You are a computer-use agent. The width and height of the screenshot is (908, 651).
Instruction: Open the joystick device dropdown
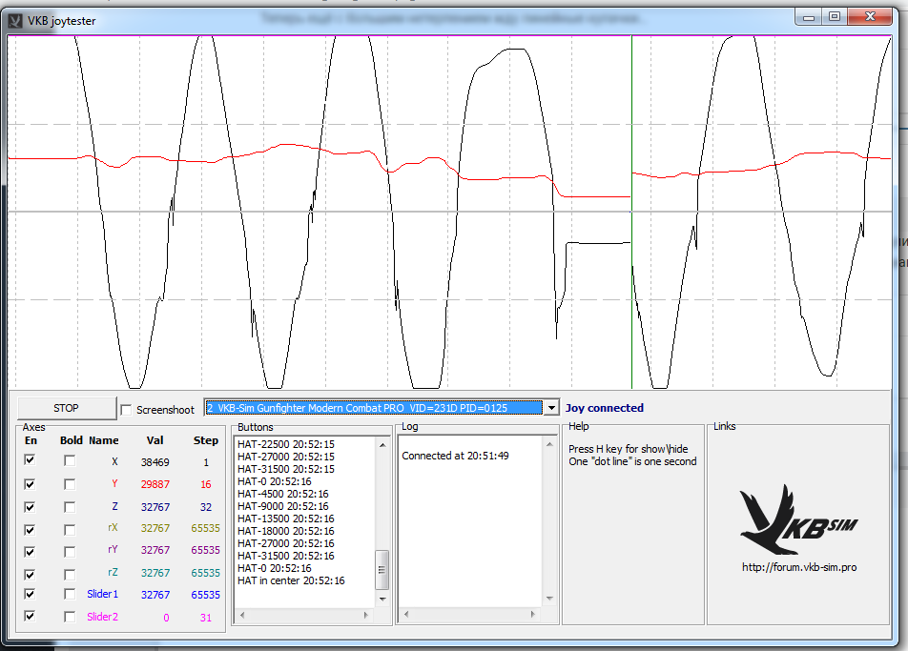550,408
